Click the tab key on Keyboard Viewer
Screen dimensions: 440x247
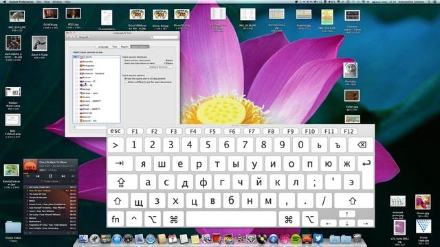120,163
